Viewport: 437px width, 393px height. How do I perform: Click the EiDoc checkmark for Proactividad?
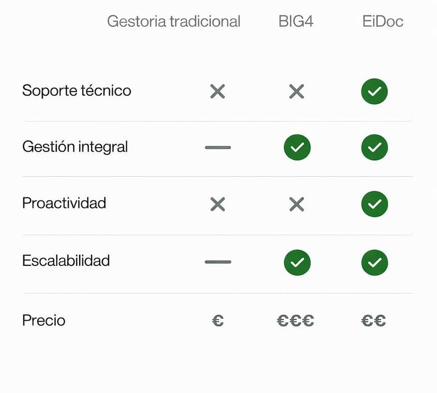(x=374, y=204)
